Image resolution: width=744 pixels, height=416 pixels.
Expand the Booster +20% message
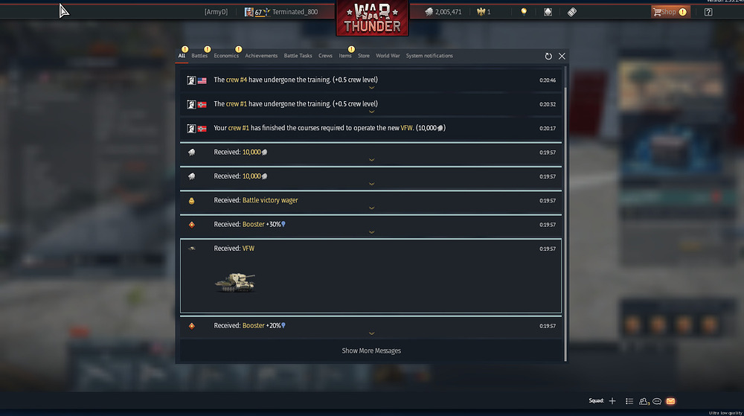click(x=371, y=333)
